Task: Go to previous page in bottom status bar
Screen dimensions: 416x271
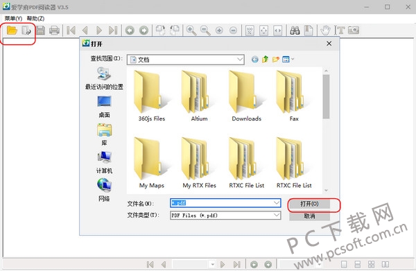Action: (x=164, y=264)
